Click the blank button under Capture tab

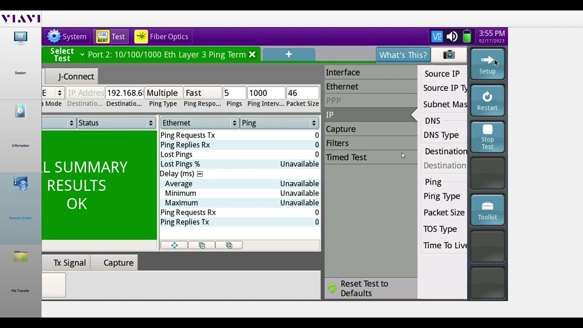pos(54,285)
